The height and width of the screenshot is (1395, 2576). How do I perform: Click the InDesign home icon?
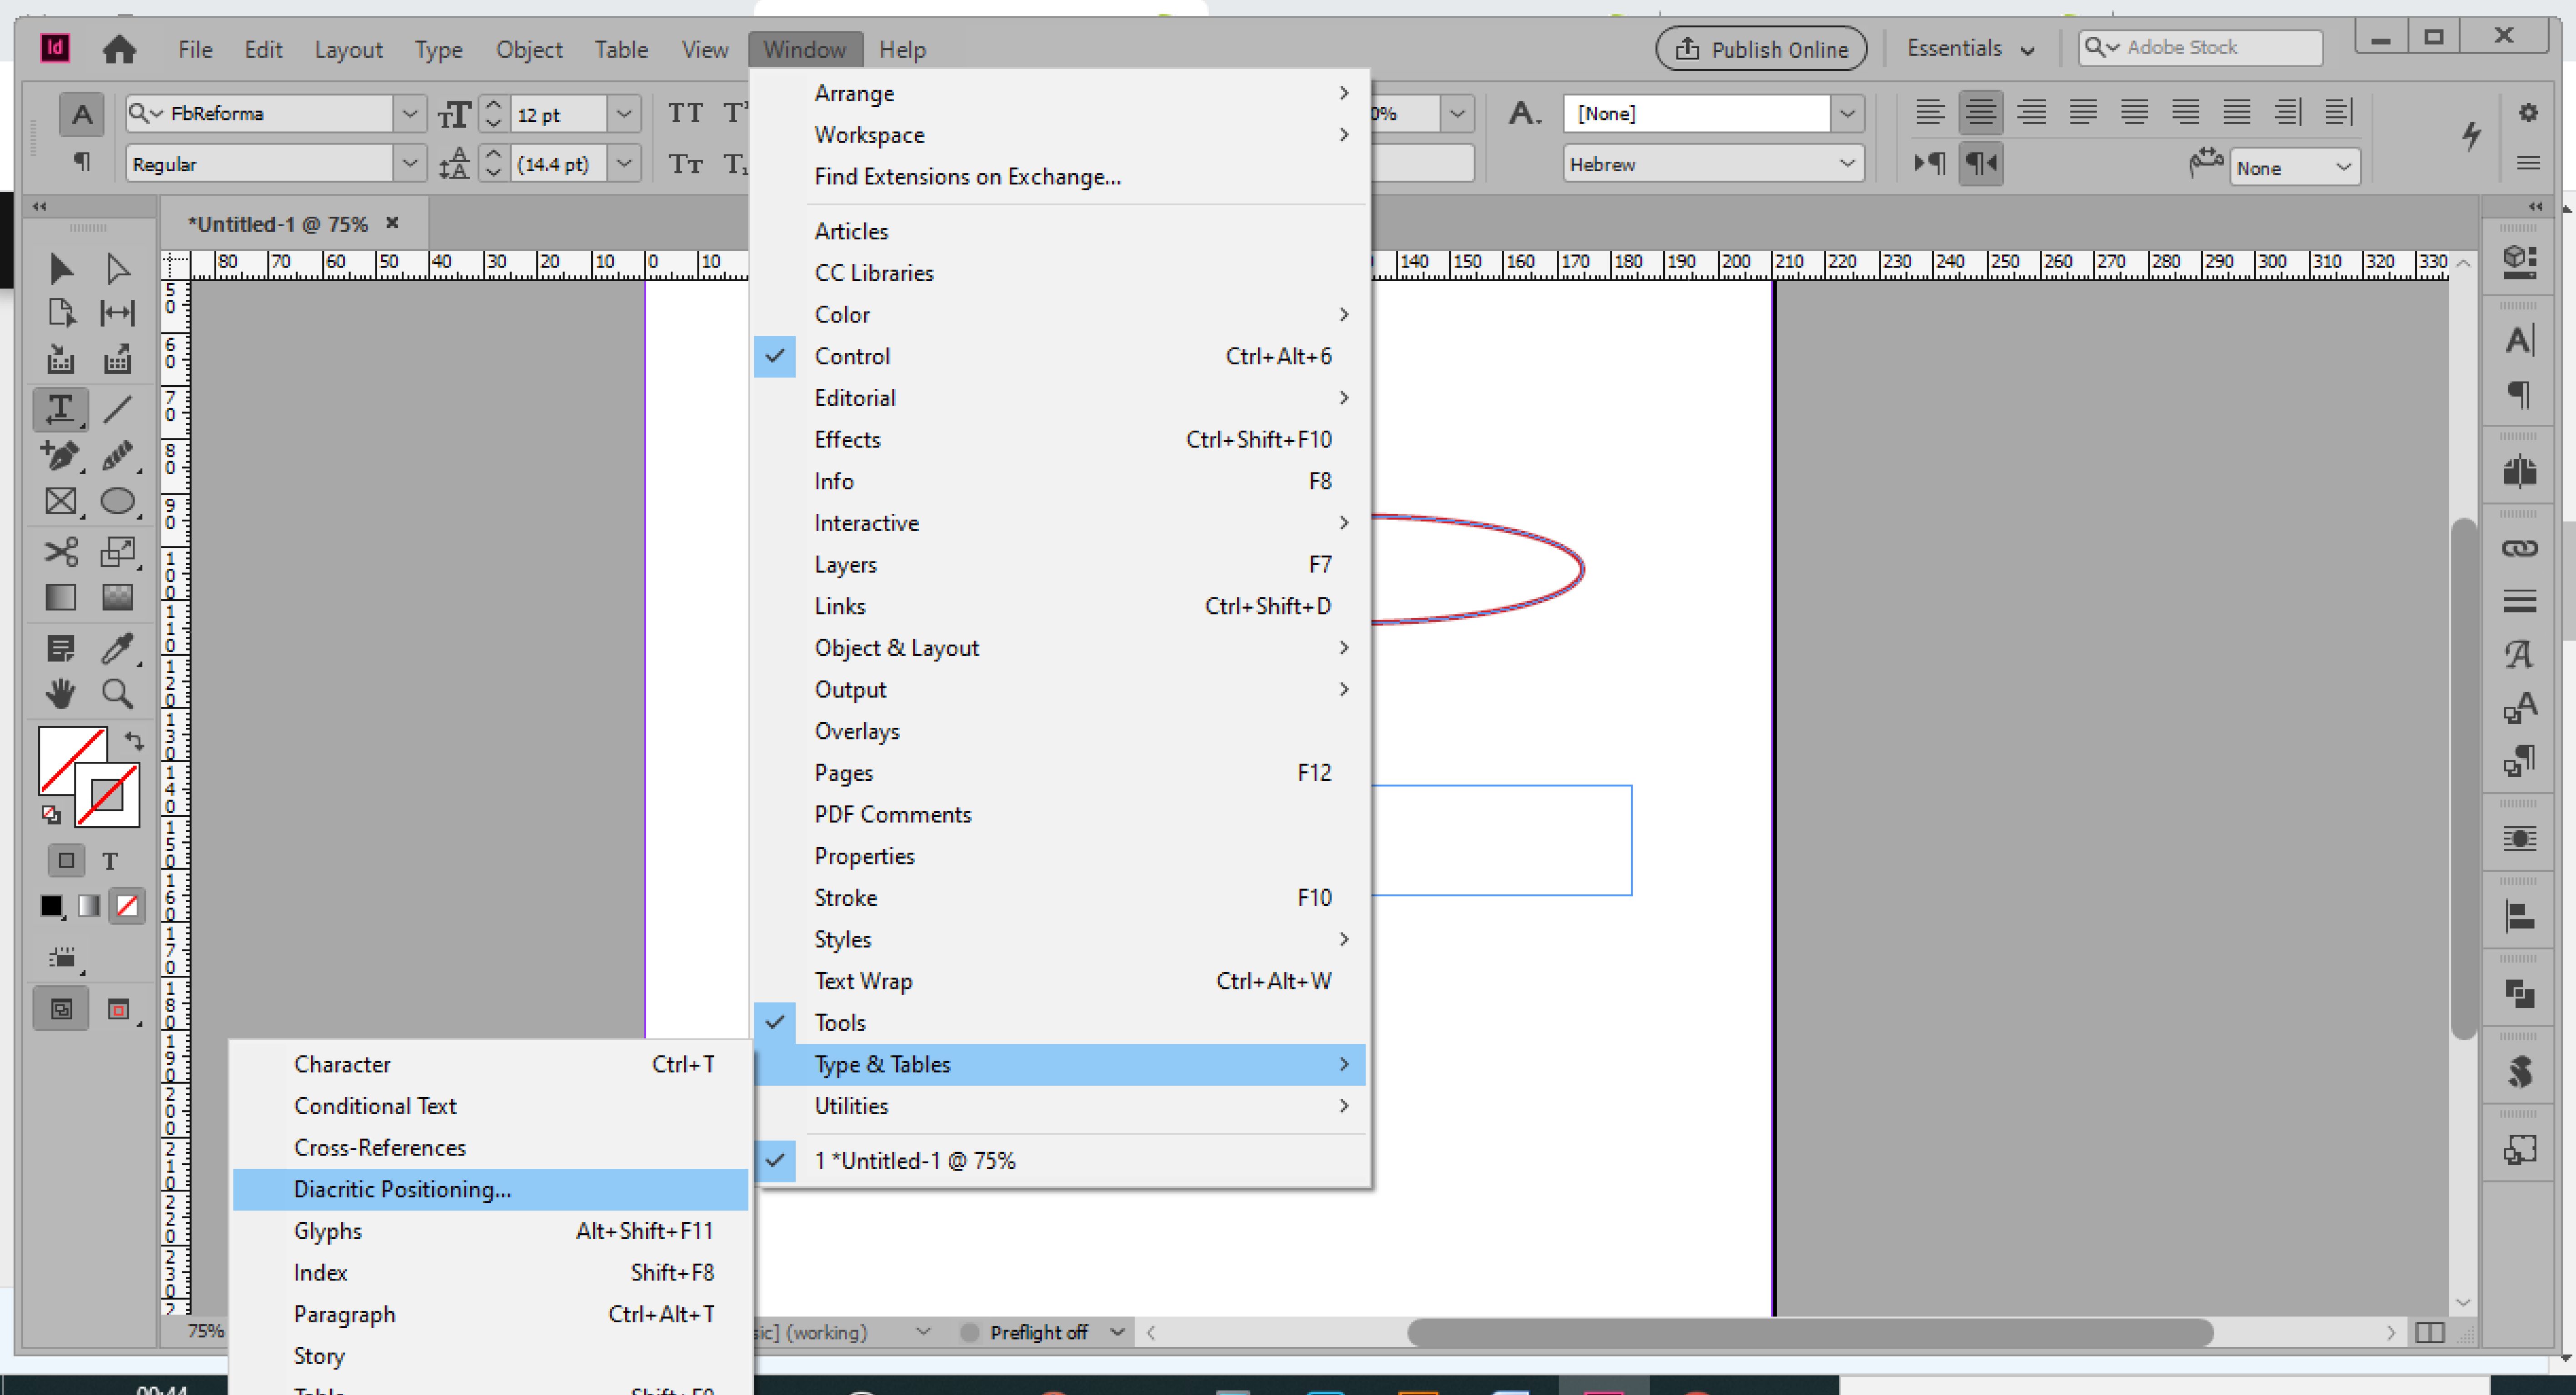119,49
